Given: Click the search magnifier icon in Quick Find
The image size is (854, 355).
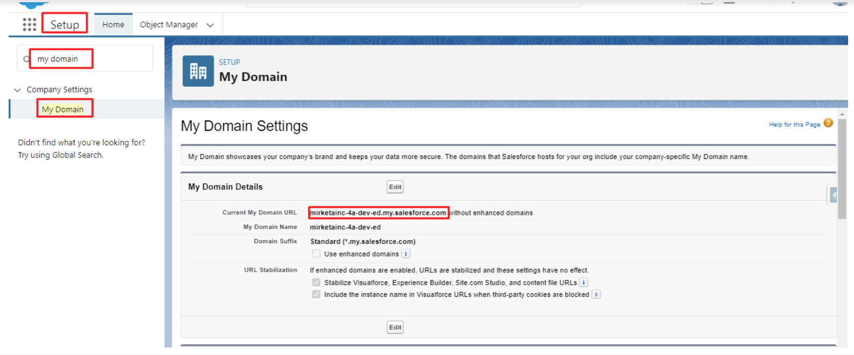Looking at the screenshot, I should point(26,59).
